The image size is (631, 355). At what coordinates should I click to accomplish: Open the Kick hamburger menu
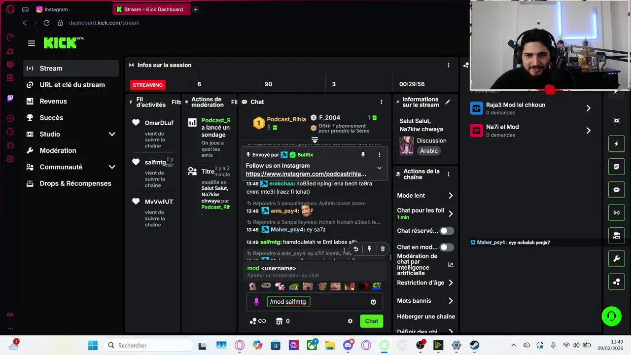tap(32, 43)
